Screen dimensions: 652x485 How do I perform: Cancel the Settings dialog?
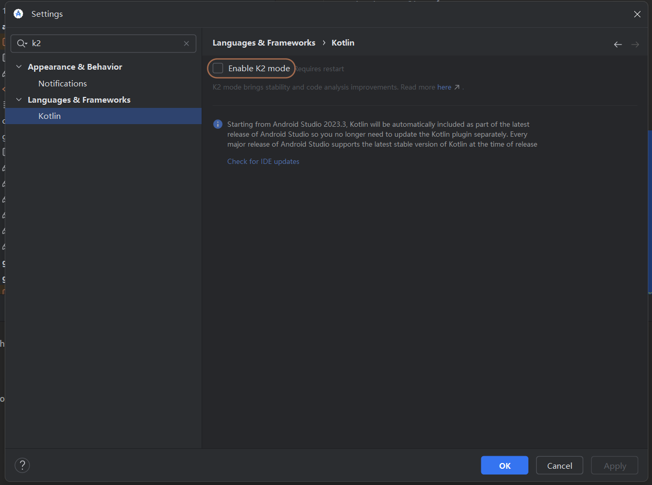(560, 466)
